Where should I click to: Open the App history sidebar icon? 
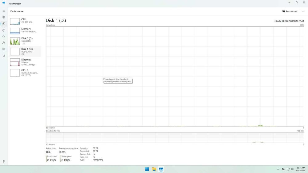[x=4, y=30]
